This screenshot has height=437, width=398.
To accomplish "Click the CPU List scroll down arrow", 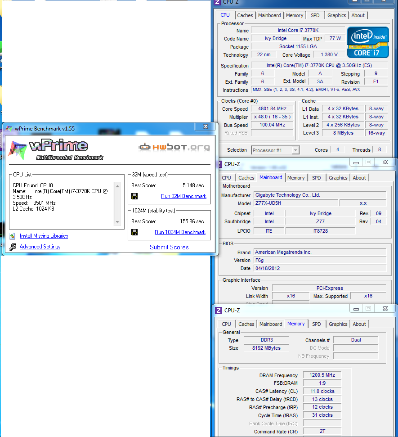I will tap(117, 222).
